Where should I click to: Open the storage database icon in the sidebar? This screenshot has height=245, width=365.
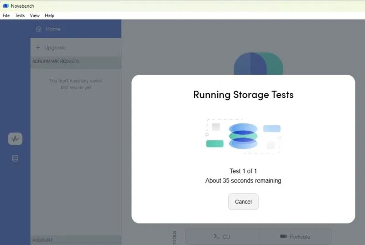[15, 158]
